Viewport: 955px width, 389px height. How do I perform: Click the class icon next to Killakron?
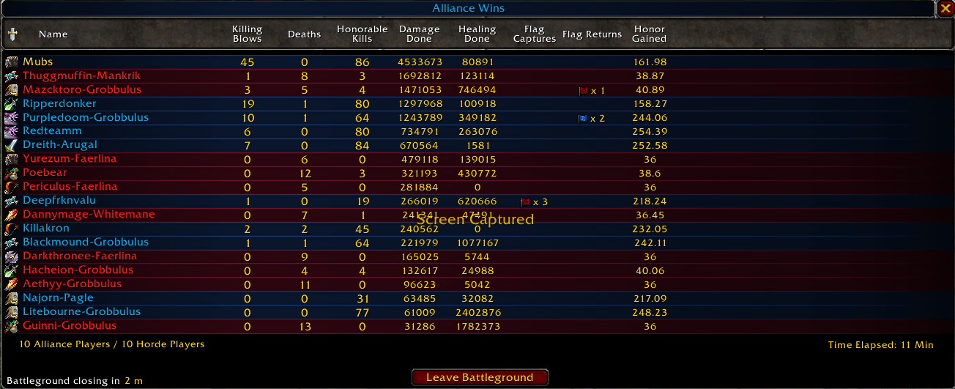coord(11,229)
